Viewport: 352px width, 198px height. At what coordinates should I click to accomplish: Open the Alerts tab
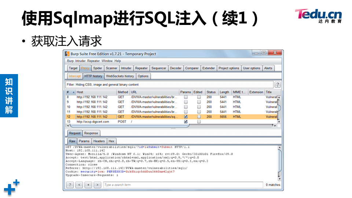pos(268,68)
